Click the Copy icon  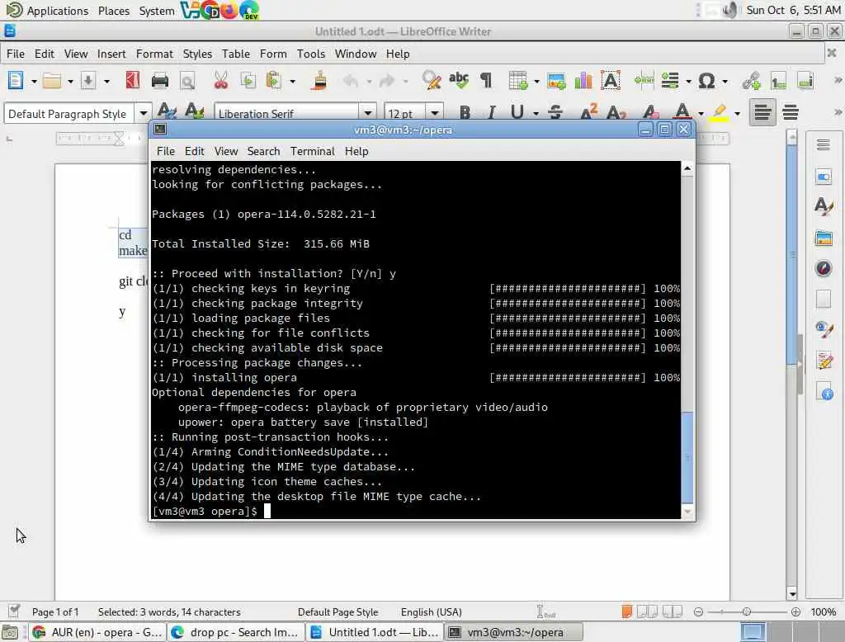click(248, 81)
